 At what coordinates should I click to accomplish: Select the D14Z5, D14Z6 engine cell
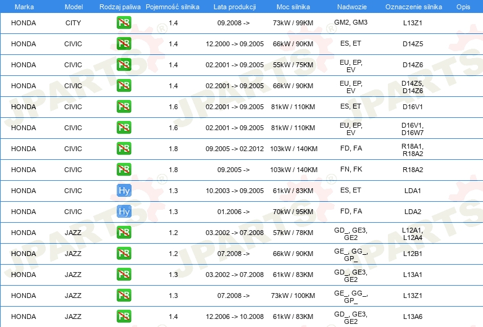tap(413, 87)
